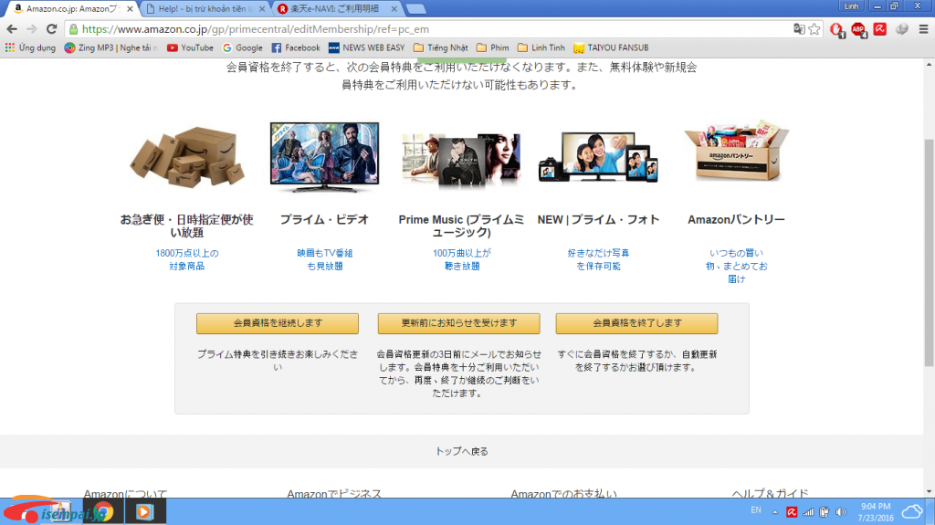Open the Adblock Plus extension

(858, 30)
